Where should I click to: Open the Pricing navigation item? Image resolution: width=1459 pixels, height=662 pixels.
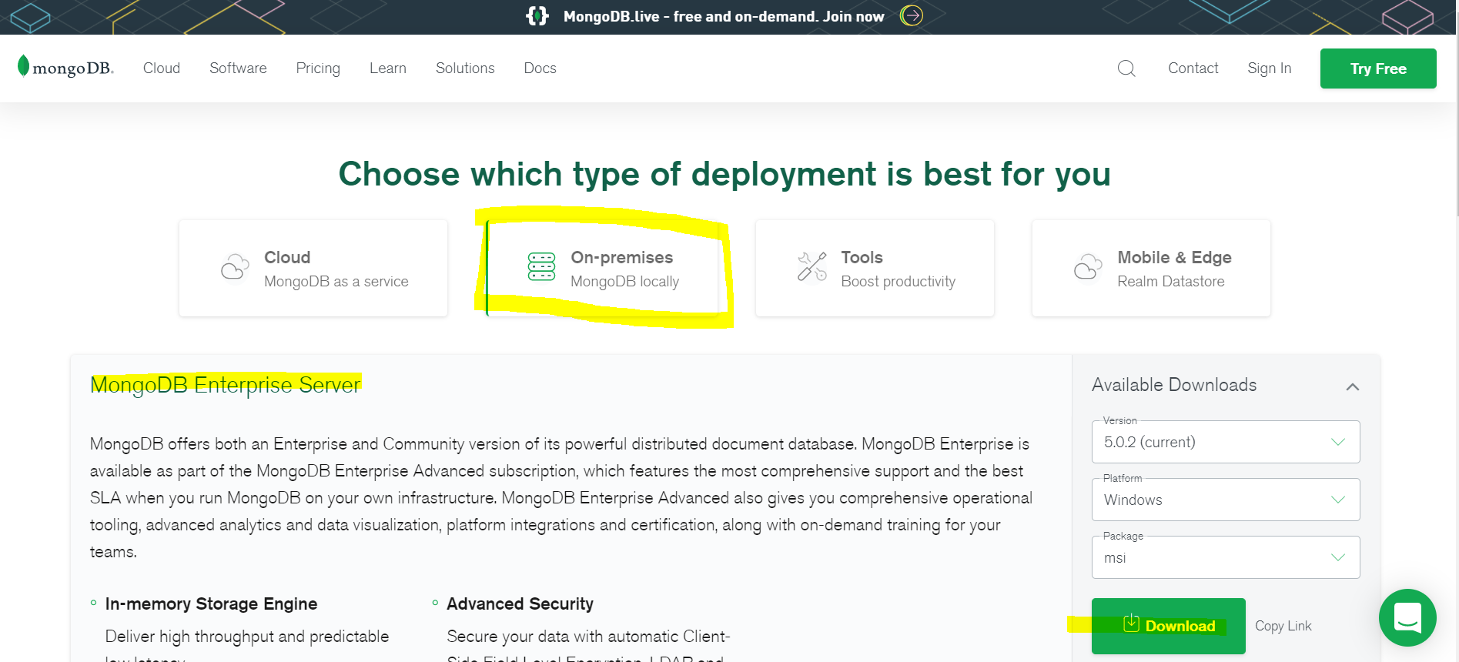(x=318, y=69)
